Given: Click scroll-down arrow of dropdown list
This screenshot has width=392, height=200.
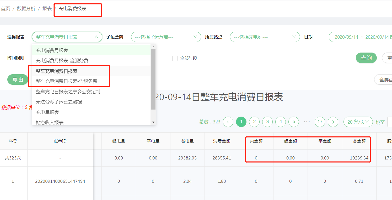Looking at the screenshot, I should click(153, 122).
